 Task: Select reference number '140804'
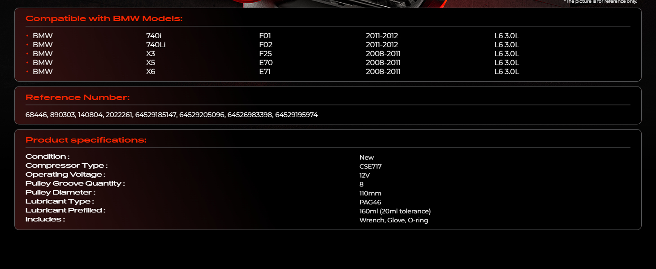(x=91, y=115)
